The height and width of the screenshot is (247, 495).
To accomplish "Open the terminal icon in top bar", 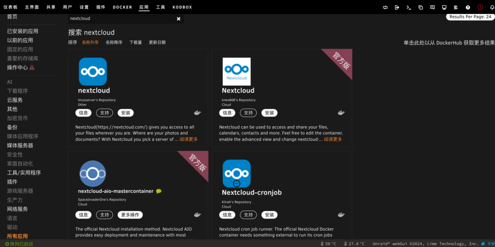I will pos(408,7).
